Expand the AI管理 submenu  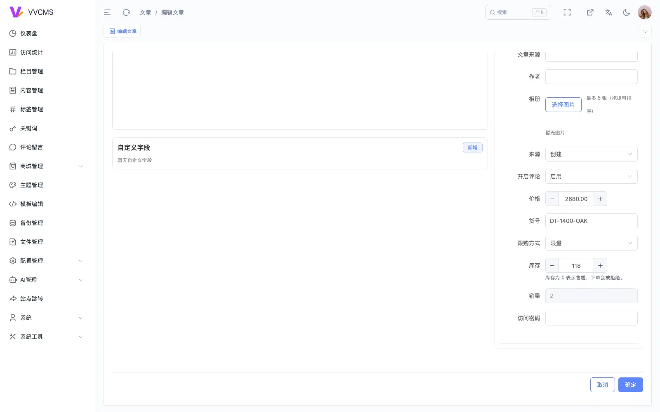[47, 280]
